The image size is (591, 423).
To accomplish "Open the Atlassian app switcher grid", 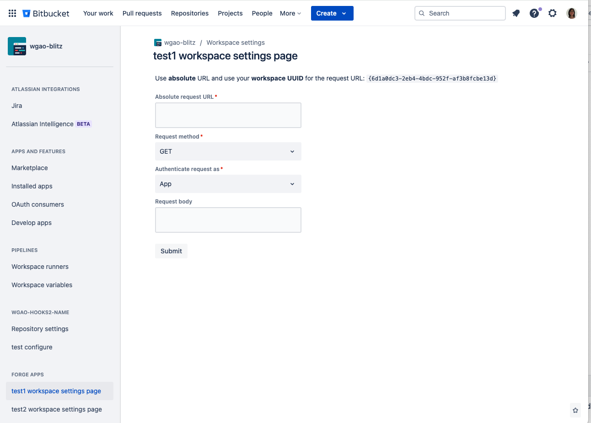I will [12, 13].
